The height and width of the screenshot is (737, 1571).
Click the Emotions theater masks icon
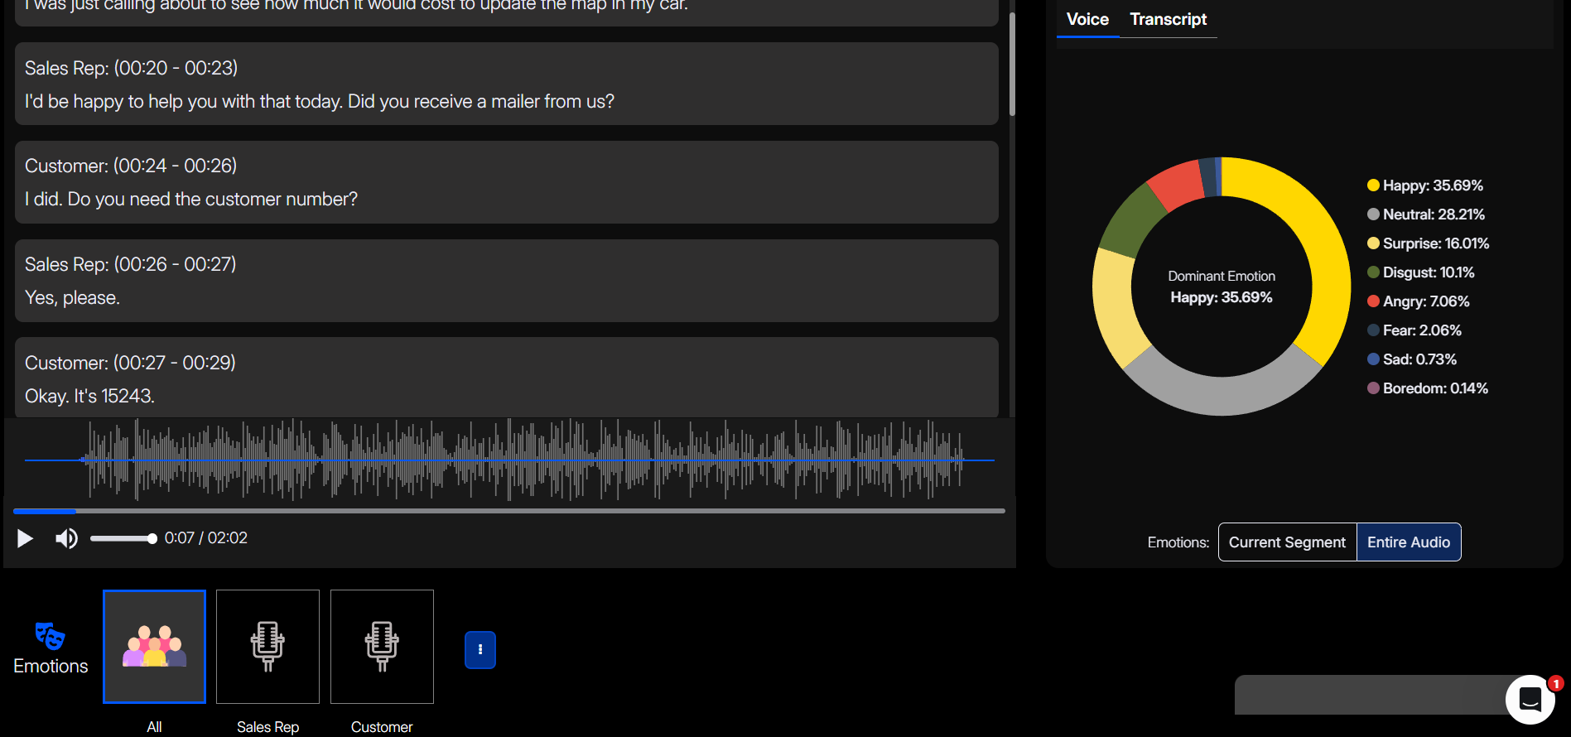tap(50, 636)
